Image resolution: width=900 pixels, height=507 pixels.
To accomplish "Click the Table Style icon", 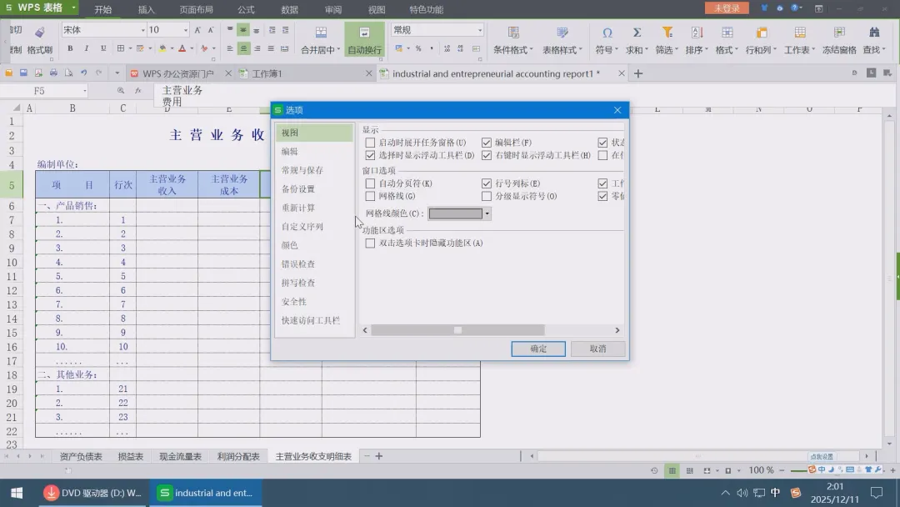I will pos(562,33).
